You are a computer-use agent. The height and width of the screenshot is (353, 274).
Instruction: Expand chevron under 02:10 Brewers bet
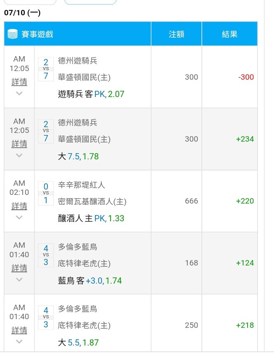19,217
